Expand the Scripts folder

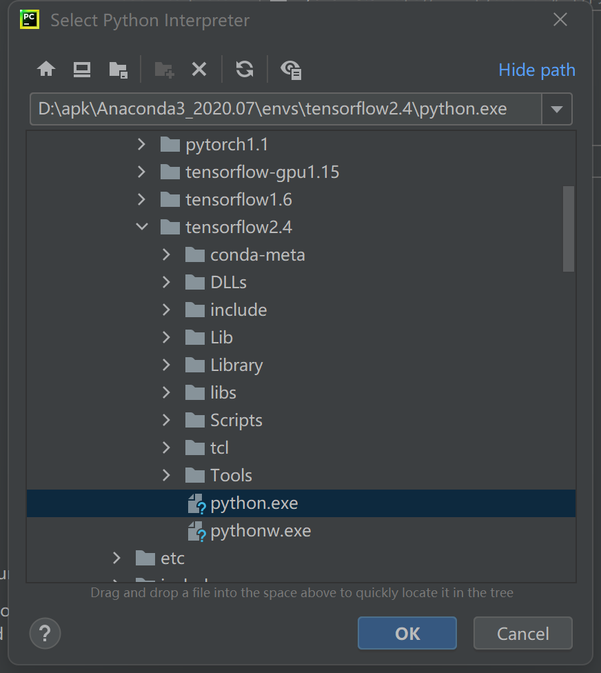click(x=166, y=420)
